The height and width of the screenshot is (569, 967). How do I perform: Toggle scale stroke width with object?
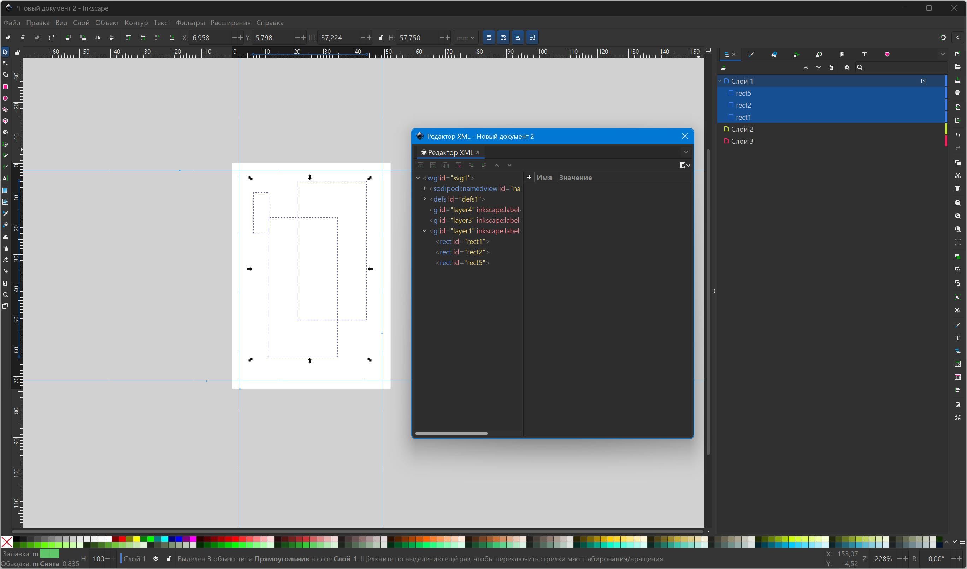point(489,37)
